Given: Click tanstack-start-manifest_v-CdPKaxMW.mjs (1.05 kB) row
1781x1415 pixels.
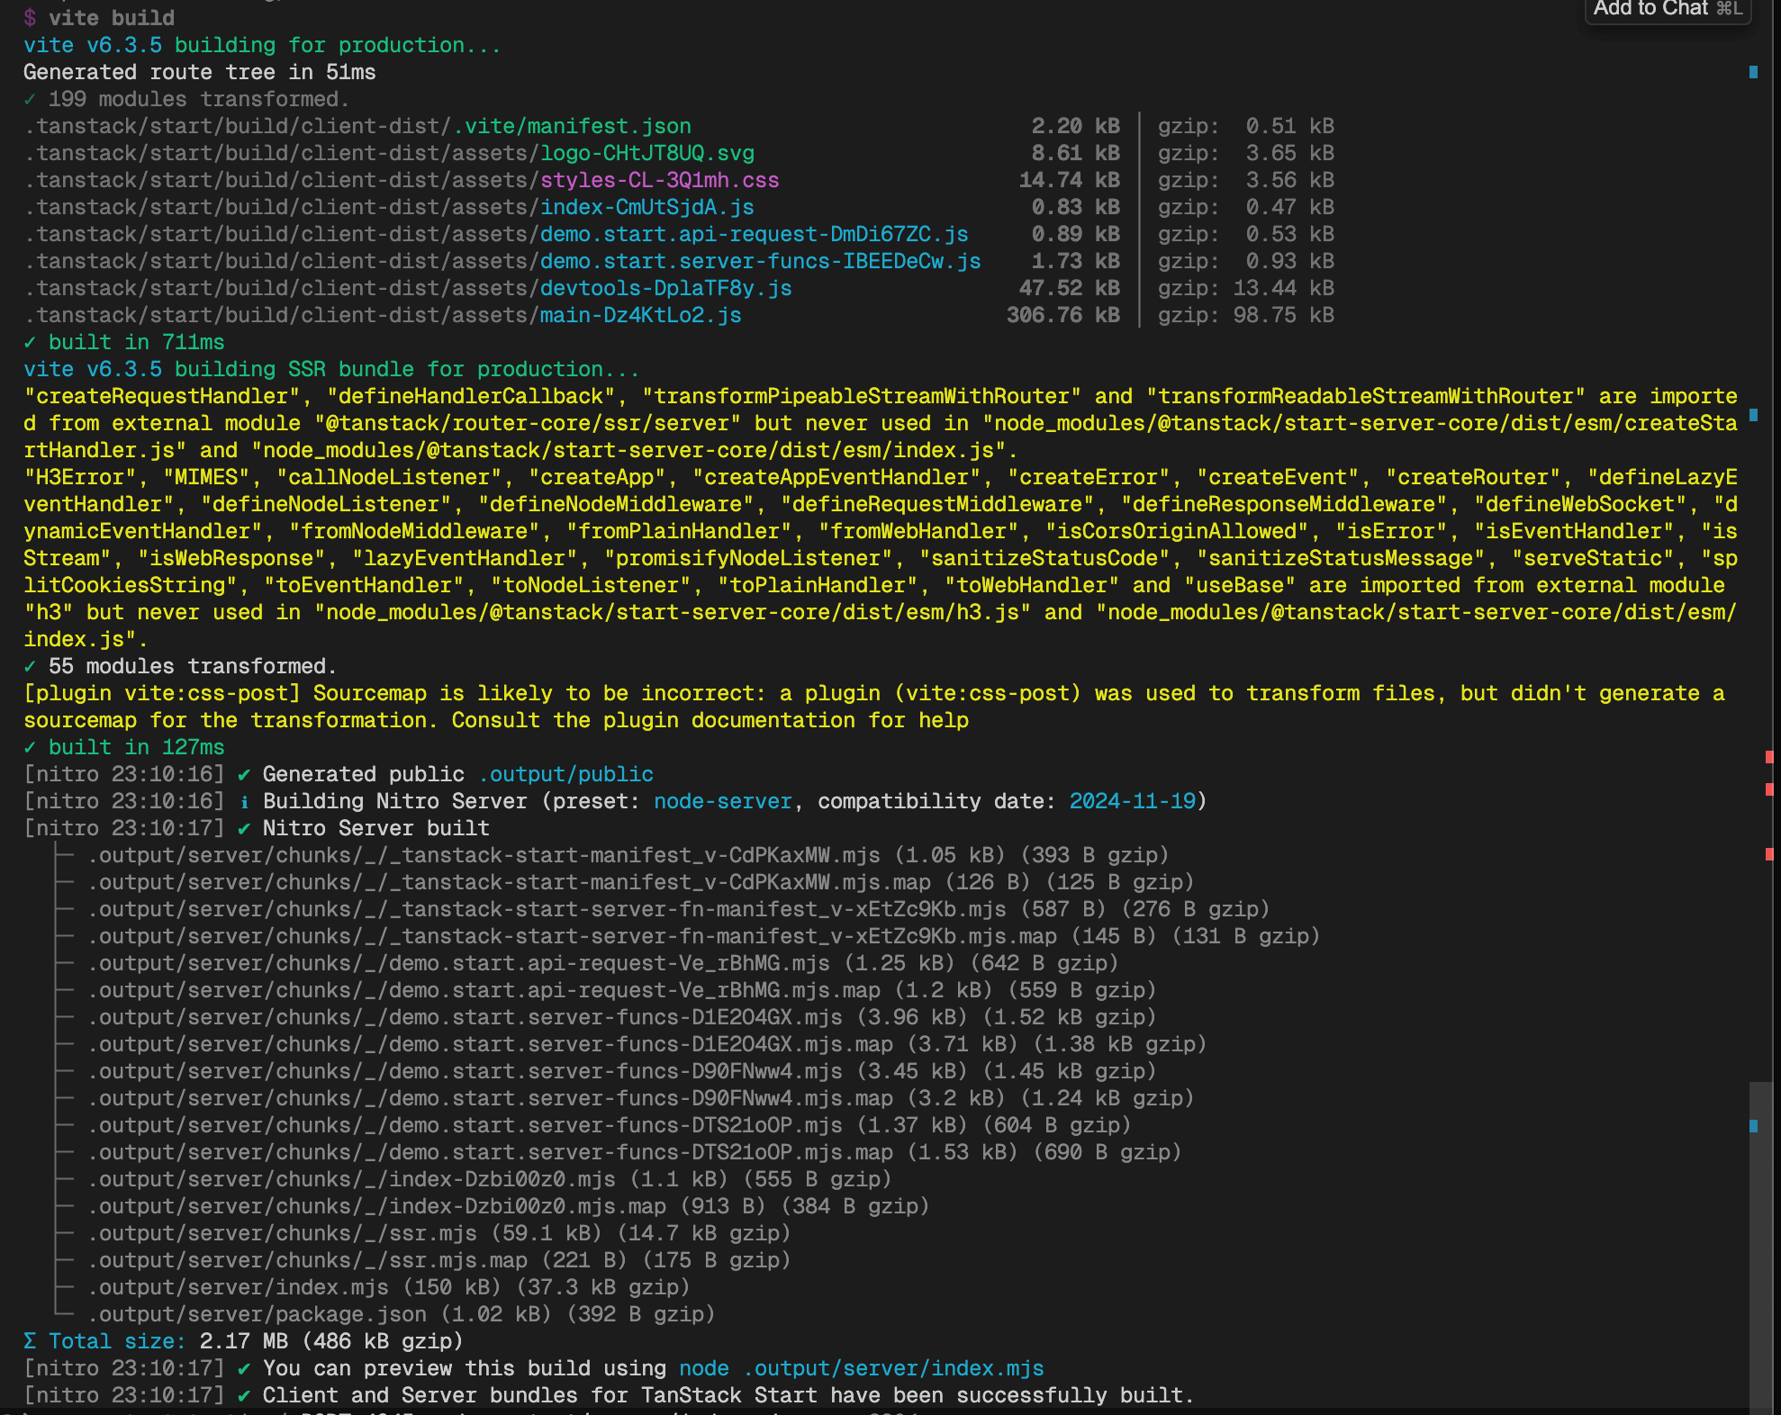Looking at the screenshot, I should (628, 855).
